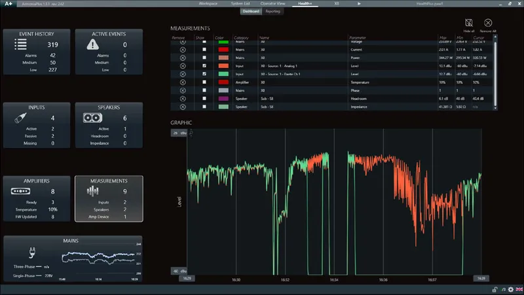
Task: Remove the Amplifier Temperature measurement
Action: point(183,82)
